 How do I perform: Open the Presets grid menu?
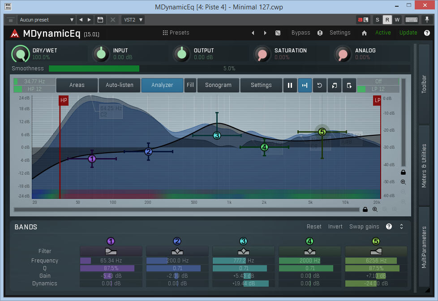176,33
